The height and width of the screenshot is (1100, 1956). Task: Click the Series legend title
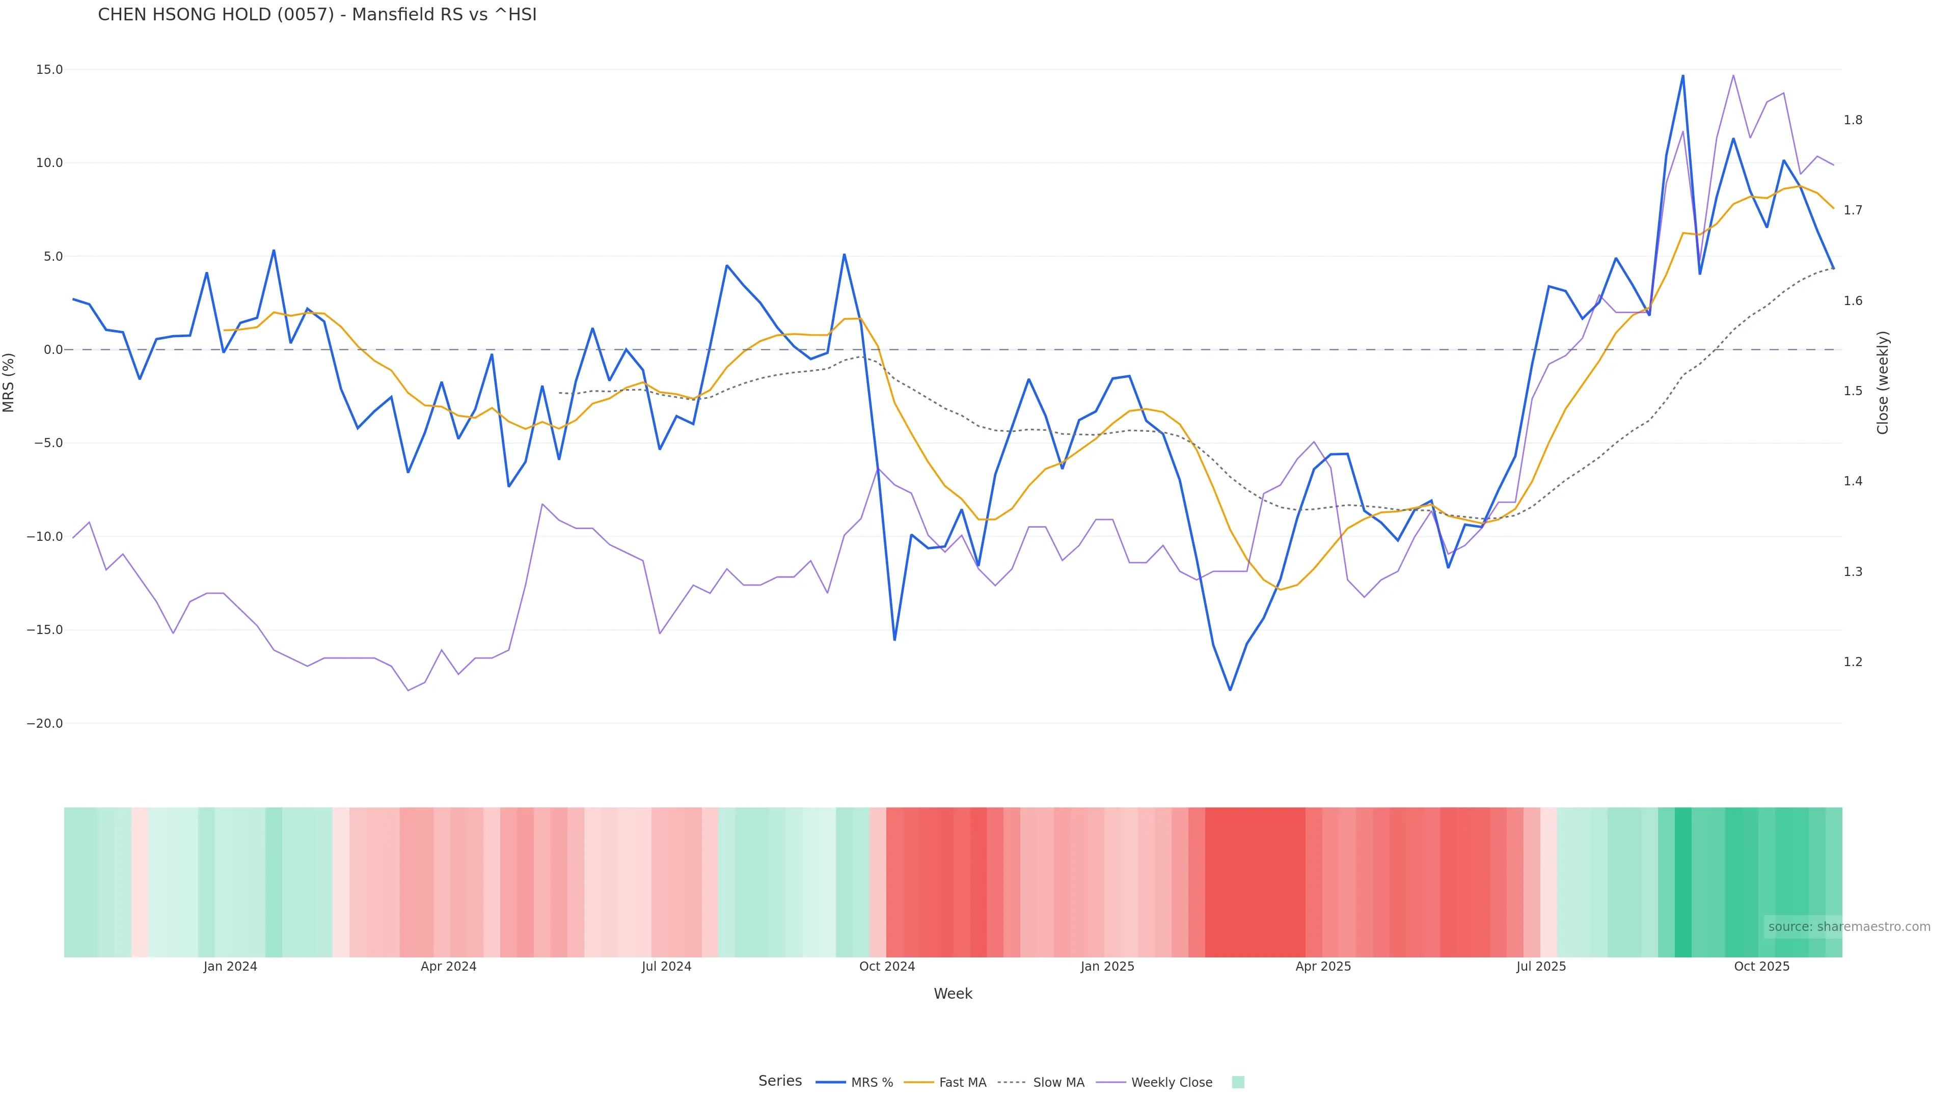pos(780,1081)
